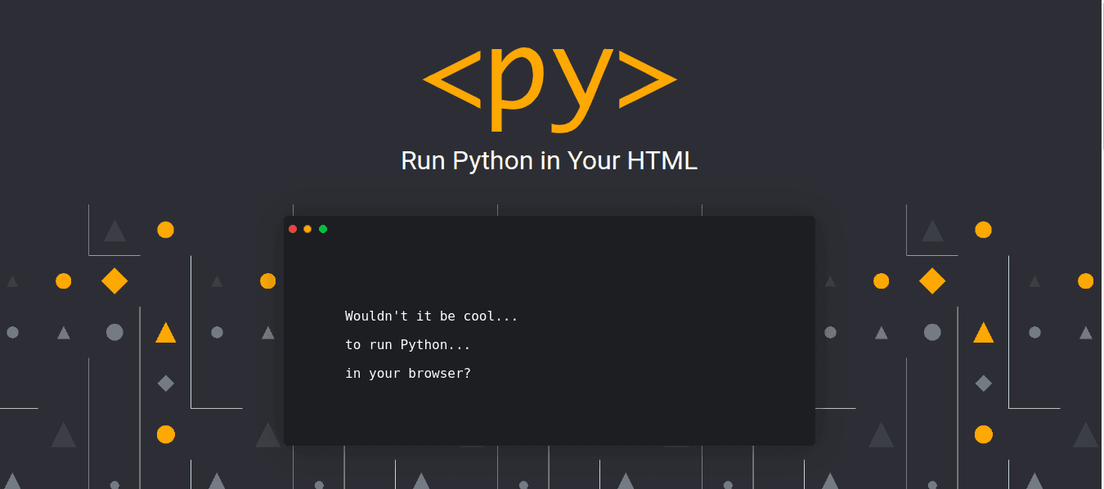Viewport: 1104px width, 489px height.
Task: Click the red dot in terminal window
Action: point(293,229)
